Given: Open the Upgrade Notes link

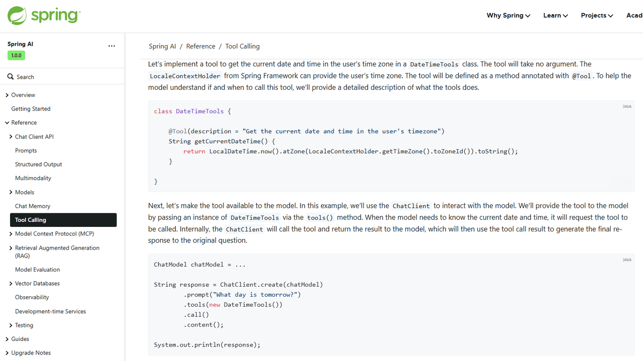Looking at the screenshot, I should pyautogui.click(x=31, y=353).
